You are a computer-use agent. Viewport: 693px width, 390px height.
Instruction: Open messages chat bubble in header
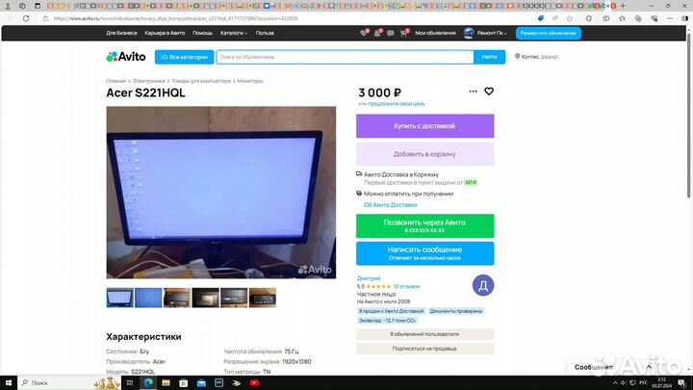pos(390,33)
